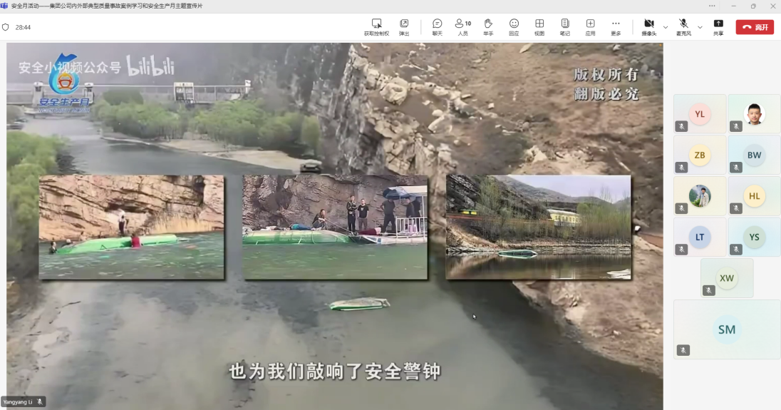The height and width of the screenshot is (410, 781).
Task: Click Request control (获取控制权) icon
Action: pyautogui.click(x=376, y=24)
